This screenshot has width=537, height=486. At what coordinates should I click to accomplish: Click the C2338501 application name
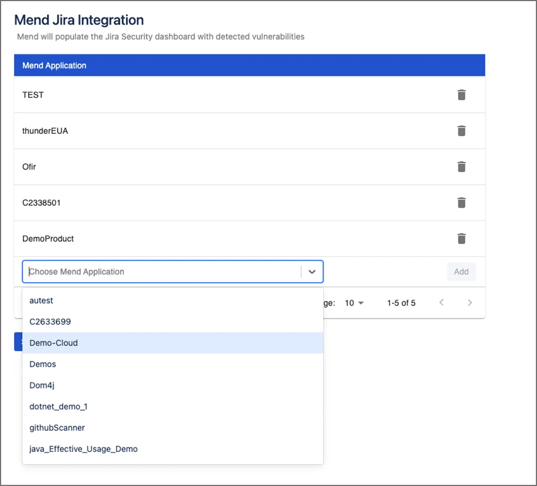(x=41, y=203)
